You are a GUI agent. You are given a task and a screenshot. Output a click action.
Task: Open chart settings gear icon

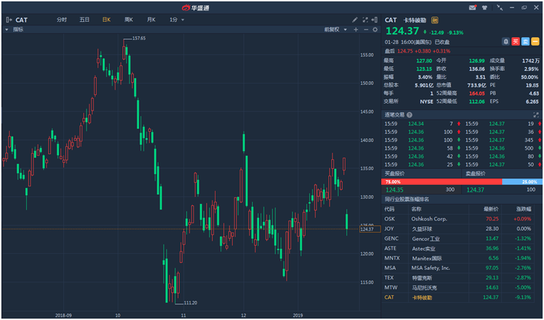[375, 30]
